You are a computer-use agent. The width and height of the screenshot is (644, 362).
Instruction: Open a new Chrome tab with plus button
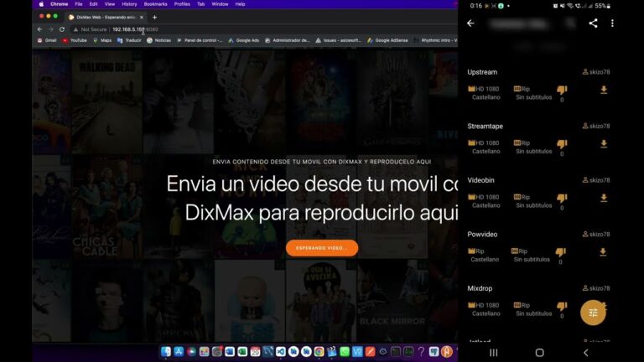155,18
